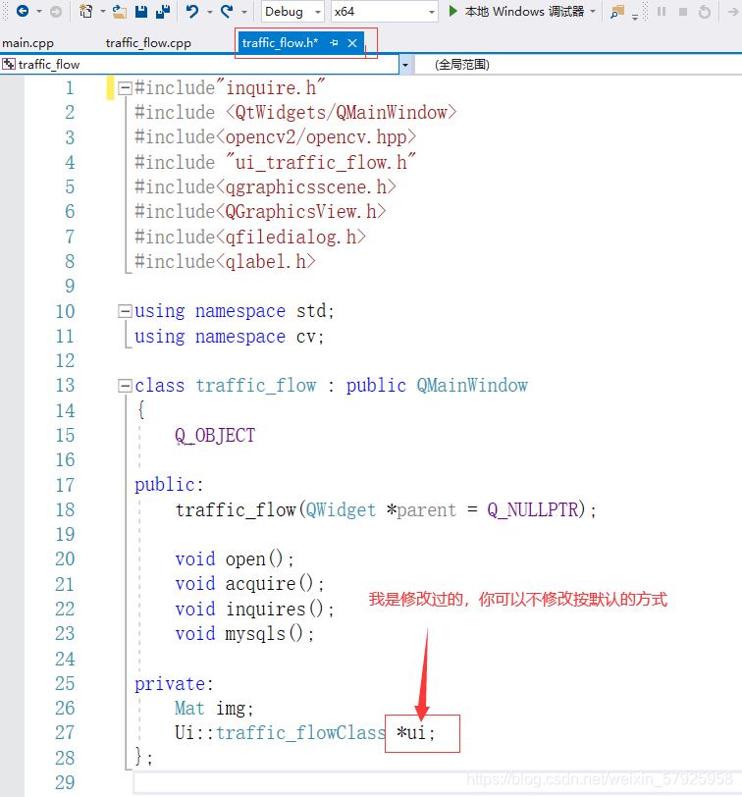Screen dimensions: 742x797
Task: Open the traffic_flow project scope dropdown
Action: [x=405, y=65]
